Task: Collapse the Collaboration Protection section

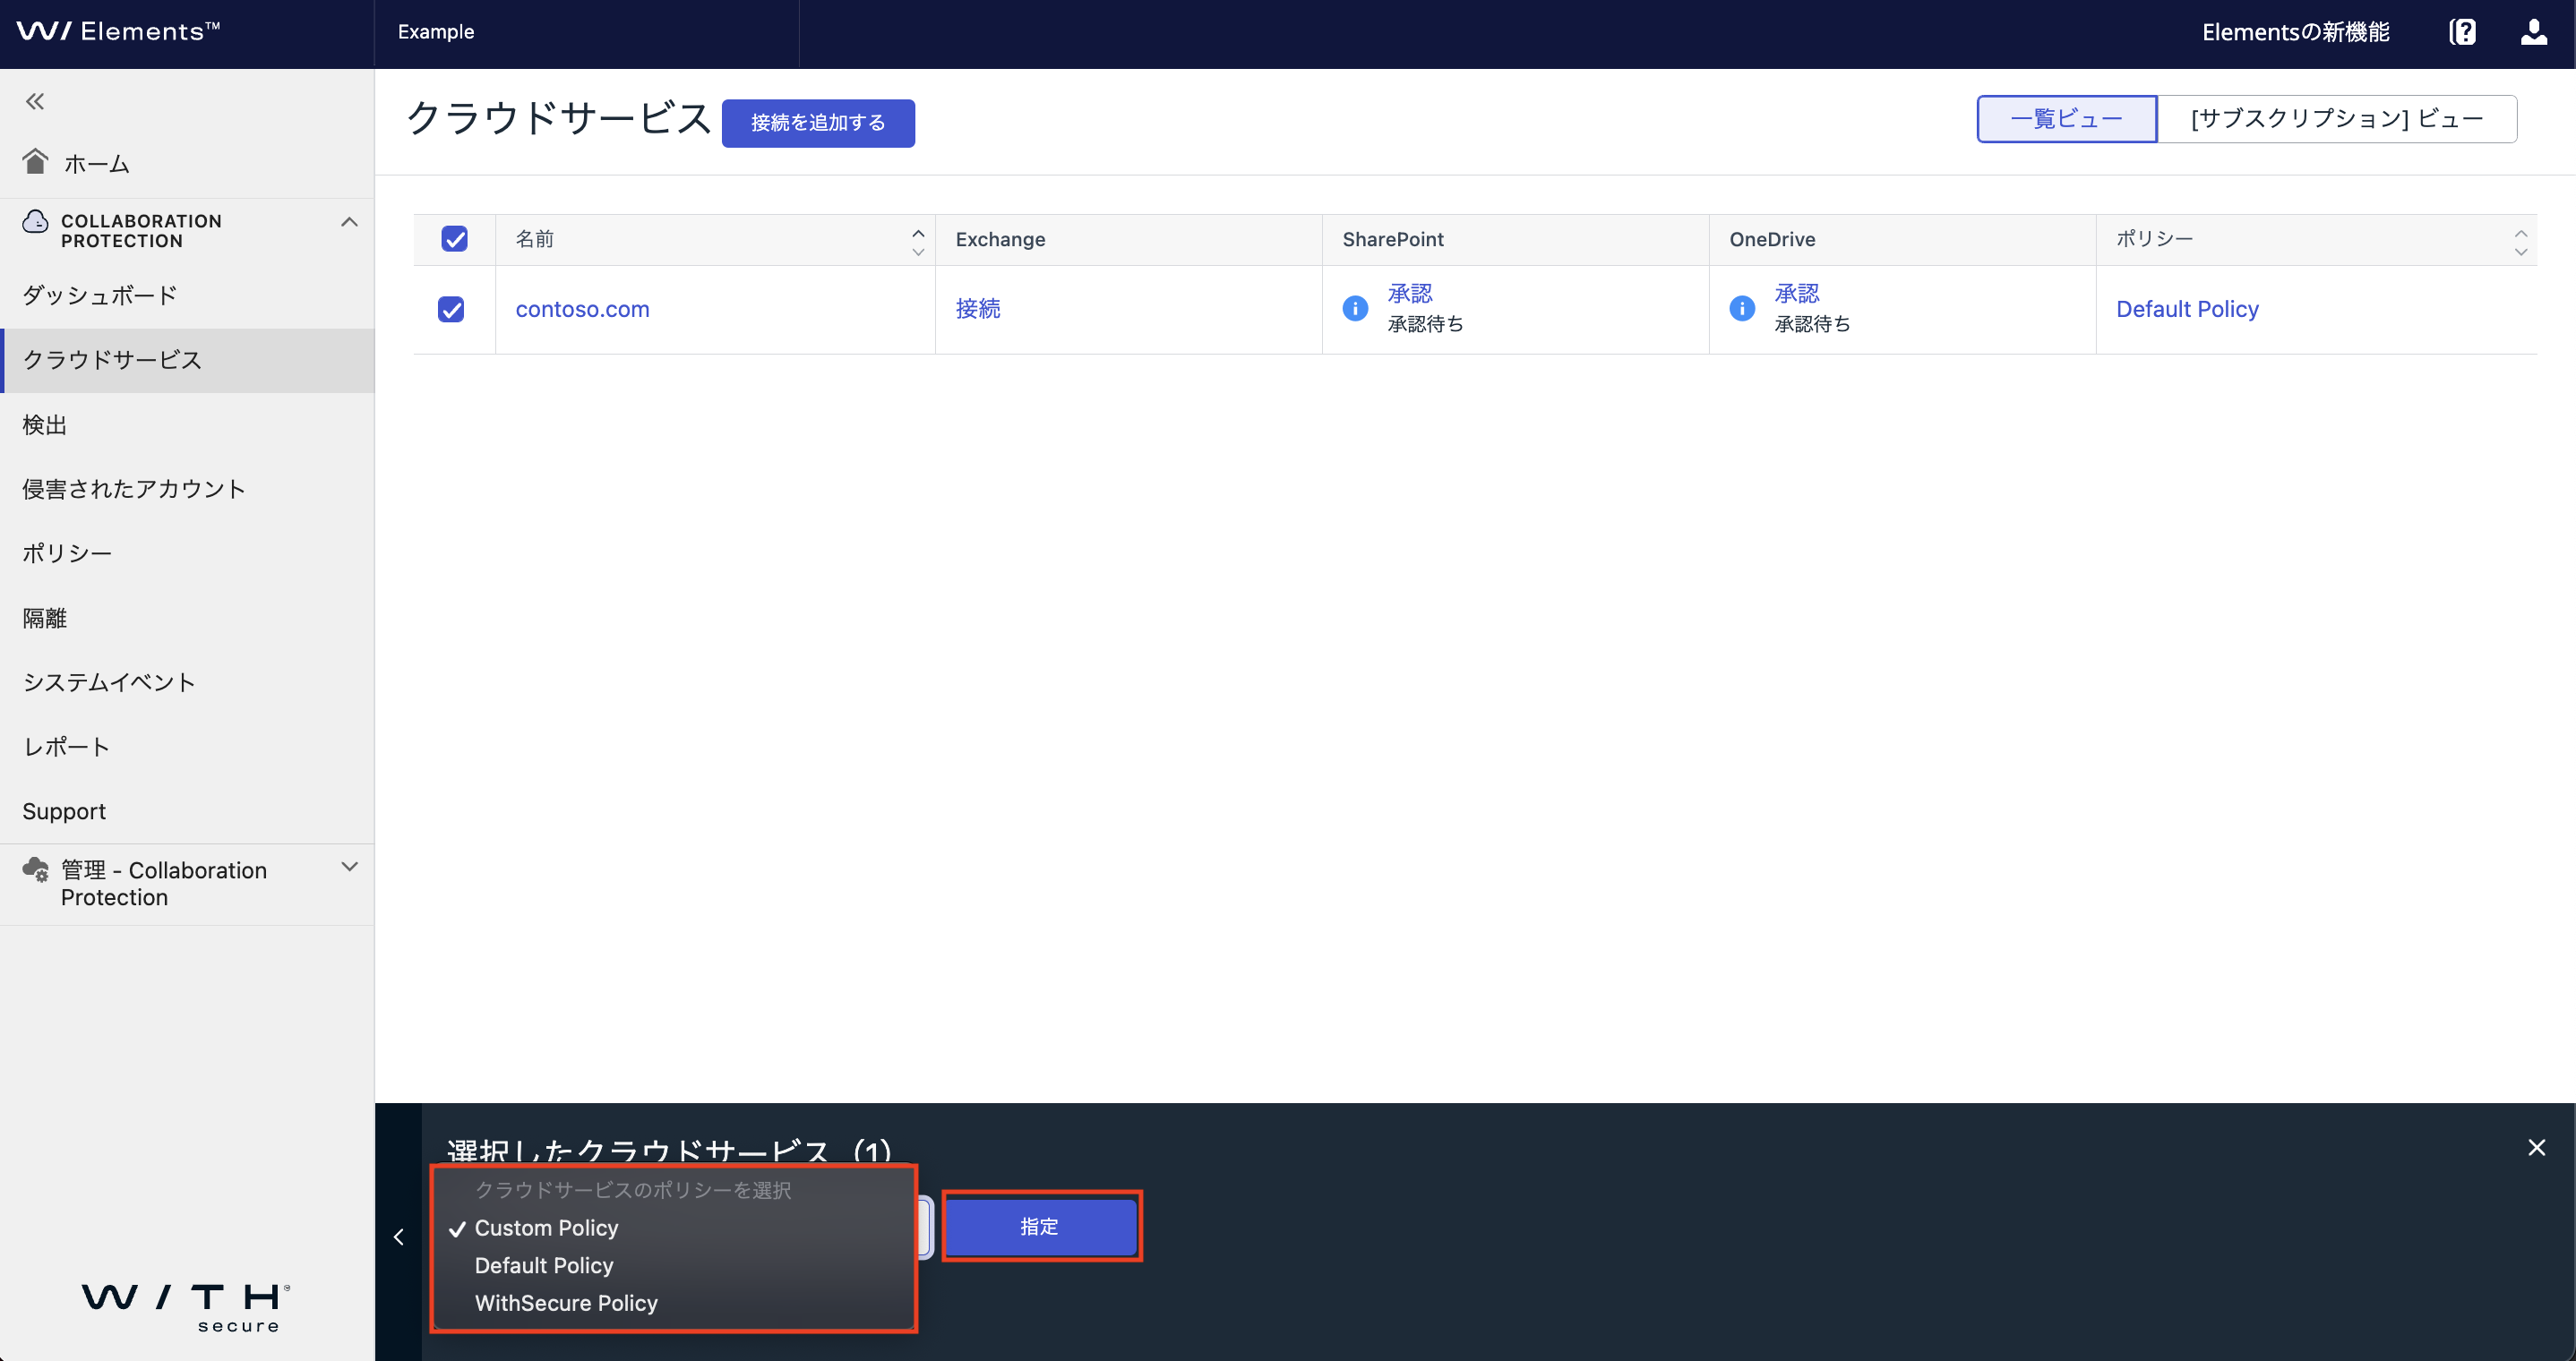Action: pyautogui.click(x=349, y=222)
